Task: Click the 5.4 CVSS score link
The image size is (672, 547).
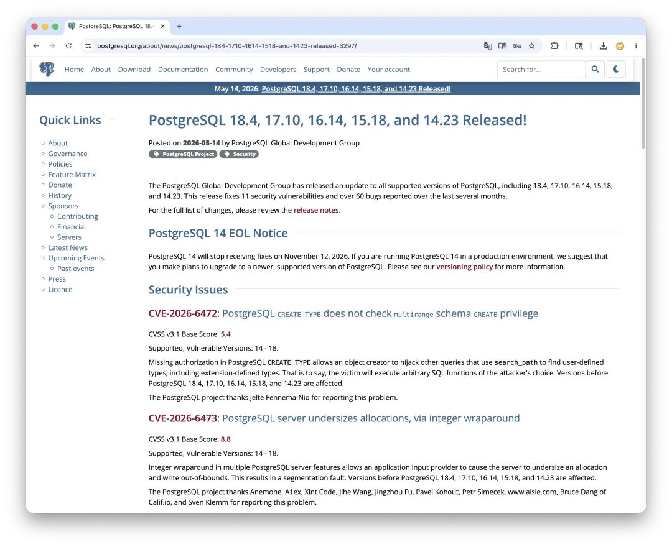Action: point(225,334)
